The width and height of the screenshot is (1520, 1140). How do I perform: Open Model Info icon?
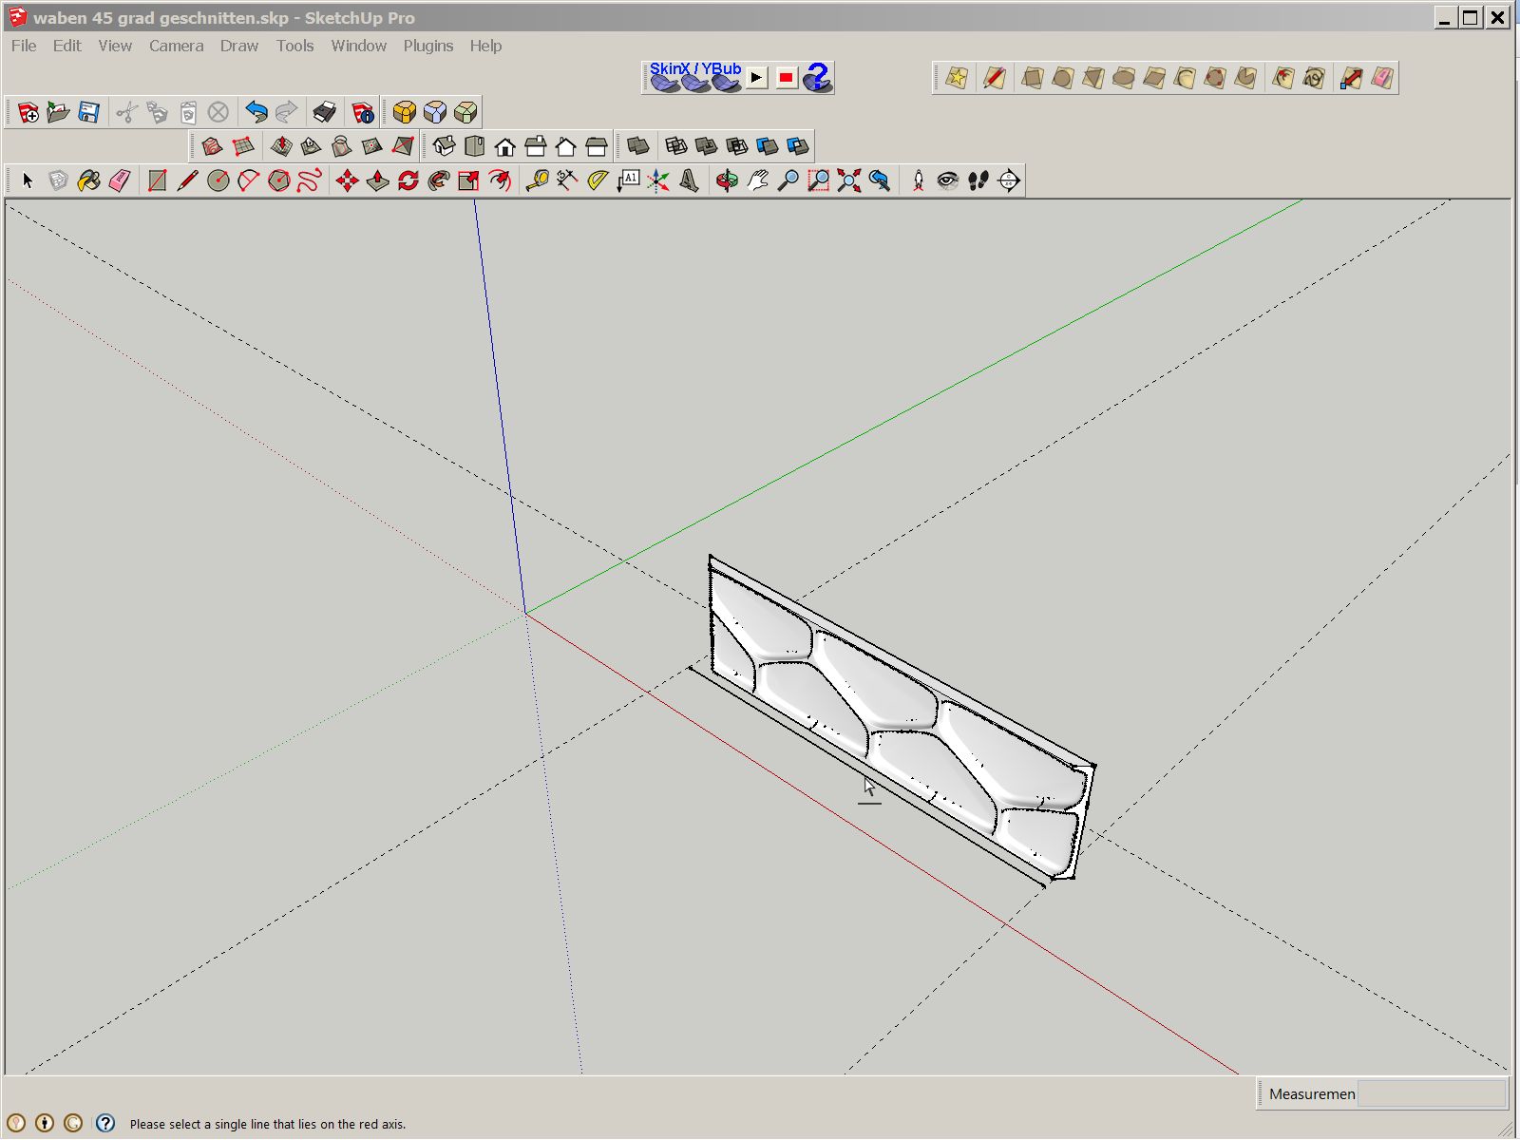(x=362, y=112)
